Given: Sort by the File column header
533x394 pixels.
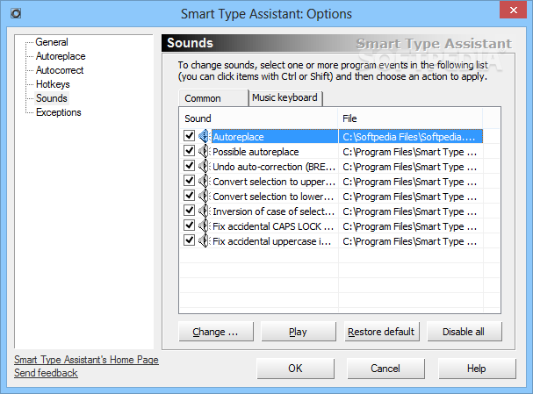Looking at the screenshot, I should coord(410,118).
